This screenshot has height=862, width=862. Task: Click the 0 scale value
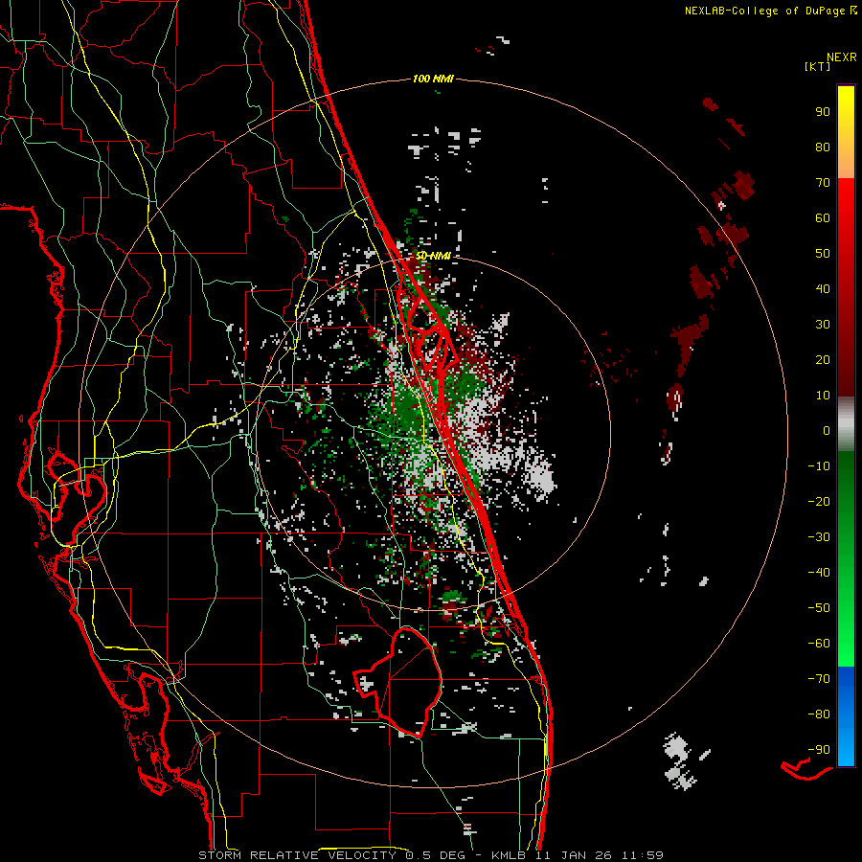827,430
